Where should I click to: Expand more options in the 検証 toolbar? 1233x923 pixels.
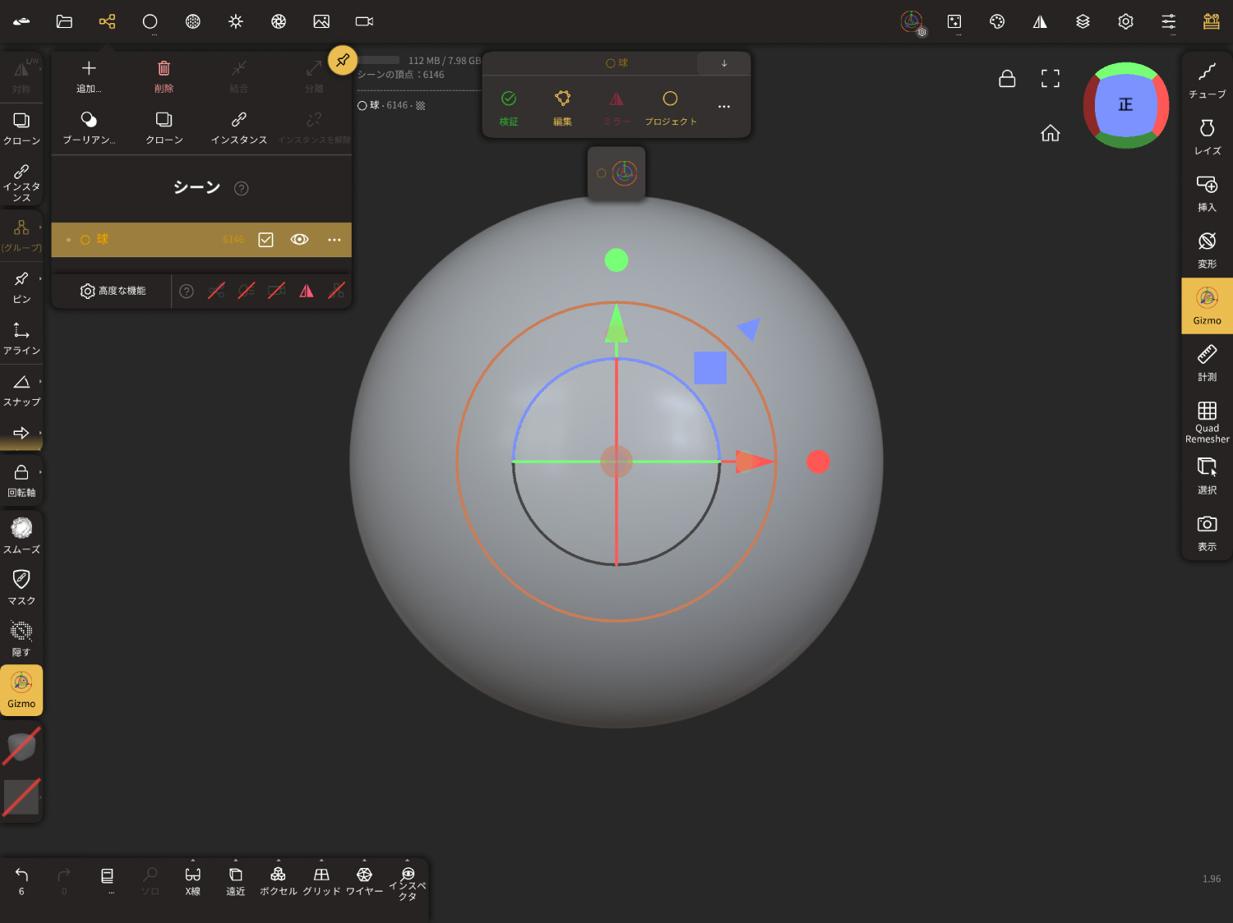tap(723, 107)
